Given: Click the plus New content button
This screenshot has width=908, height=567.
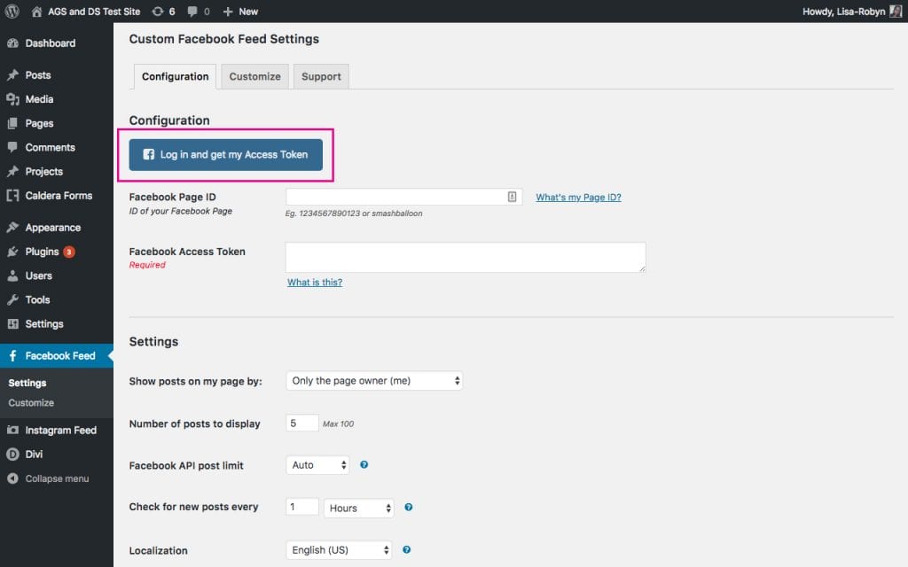Looking at the screenshot, I should (240, 12).
